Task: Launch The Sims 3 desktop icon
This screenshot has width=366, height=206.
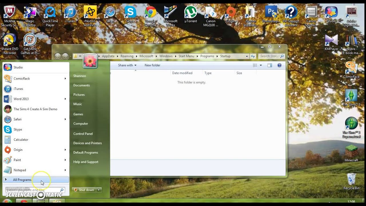Action: [x=351, y=98]
